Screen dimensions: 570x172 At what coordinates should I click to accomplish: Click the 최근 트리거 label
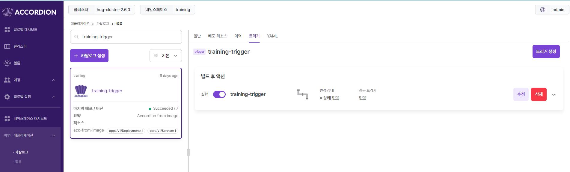tap(368, 90)
